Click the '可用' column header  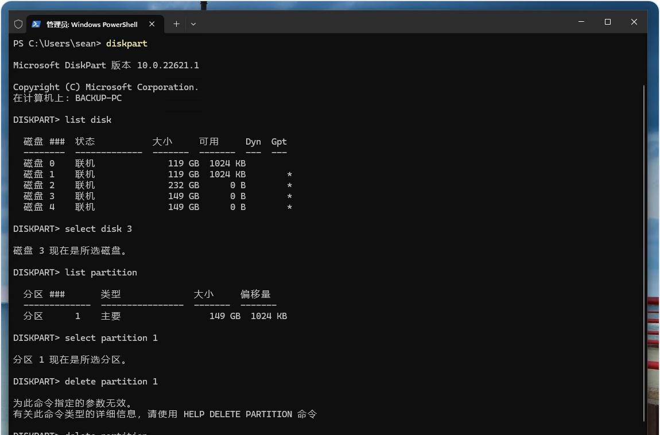(x=209, y=142)
